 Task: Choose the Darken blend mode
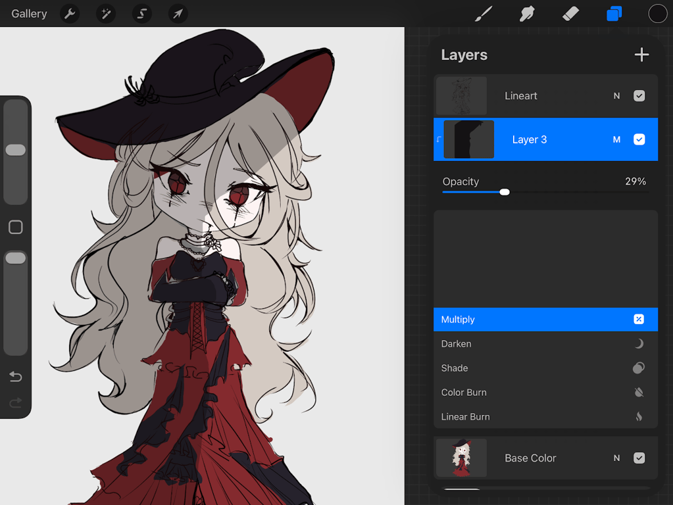pyautogui.click(x=545, y=344)
